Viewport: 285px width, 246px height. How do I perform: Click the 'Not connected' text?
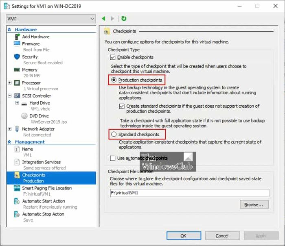[x=37, y=135]
